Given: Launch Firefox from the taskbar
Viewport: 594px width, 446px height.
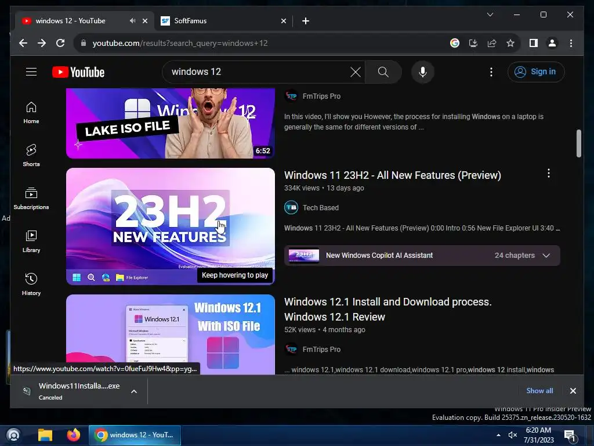Looking at the screenshot, I should coord(74,435).
